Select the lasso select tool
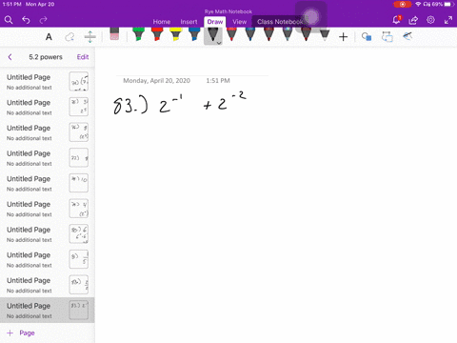The image size is (457, 343). click(70, 37)
